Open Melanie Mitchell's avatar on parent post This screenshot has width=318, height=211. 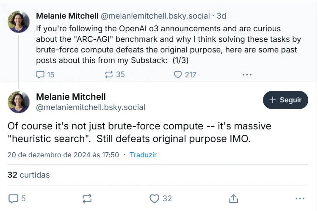(x=19, y=22)
